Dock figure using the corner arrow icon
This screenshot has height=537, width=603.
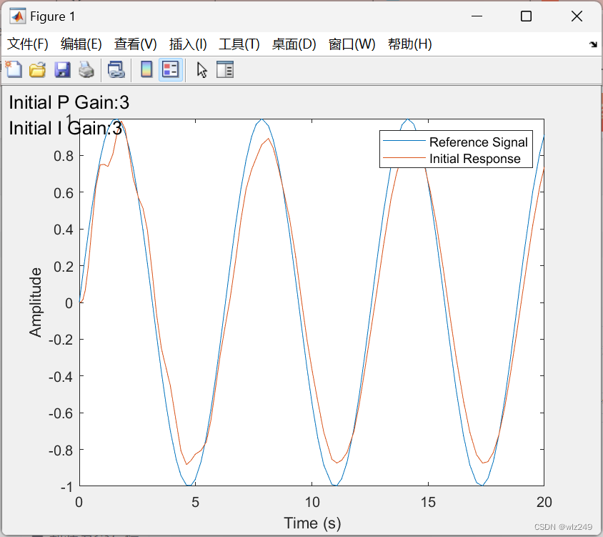(x=593, y=44)
